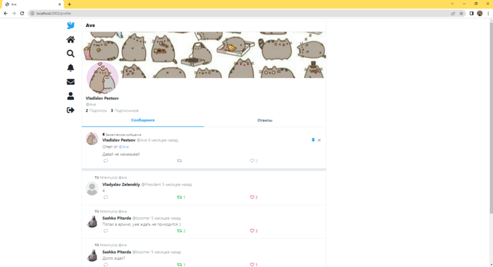Open notifications bell icon
Image resolution: width=493 pixels, height=267 pixels.
coord(70,68)
